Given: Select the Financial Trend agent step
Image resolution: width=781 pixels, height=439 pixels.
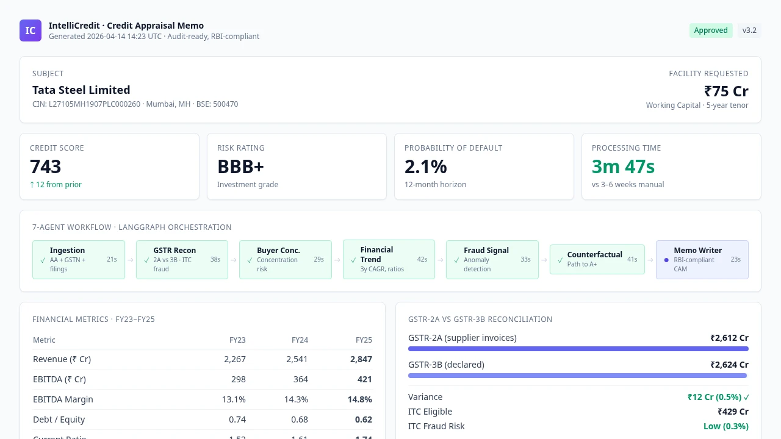Looking at the screenshot, I should 389,260.
